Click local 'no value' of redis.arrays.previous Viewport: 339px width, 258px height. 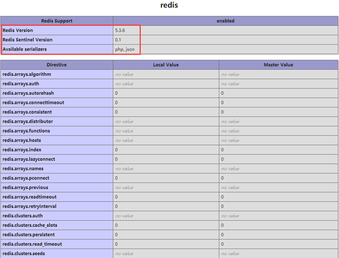pos(124,188)
